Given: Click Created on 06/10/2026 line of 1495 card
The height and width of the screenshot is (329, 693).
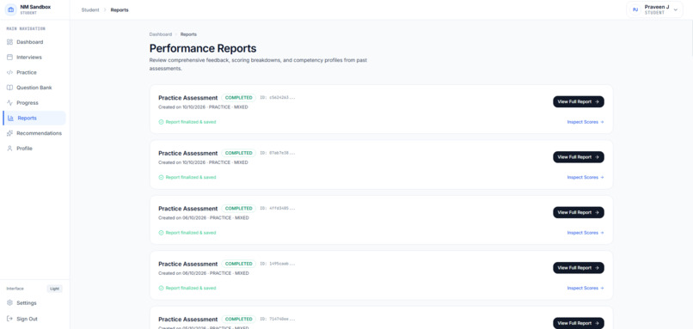Looking at the screenshot, I should 203,273.
